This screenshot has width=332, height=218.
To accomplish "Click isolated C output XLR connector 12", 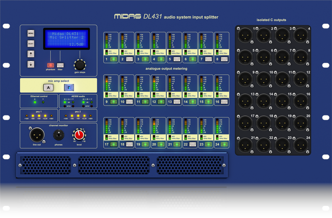I will [x=301, y=79].
